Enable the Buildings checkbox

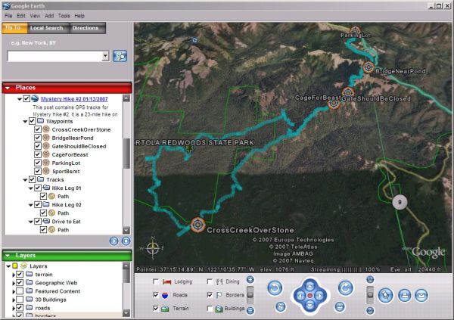(210, 308)
